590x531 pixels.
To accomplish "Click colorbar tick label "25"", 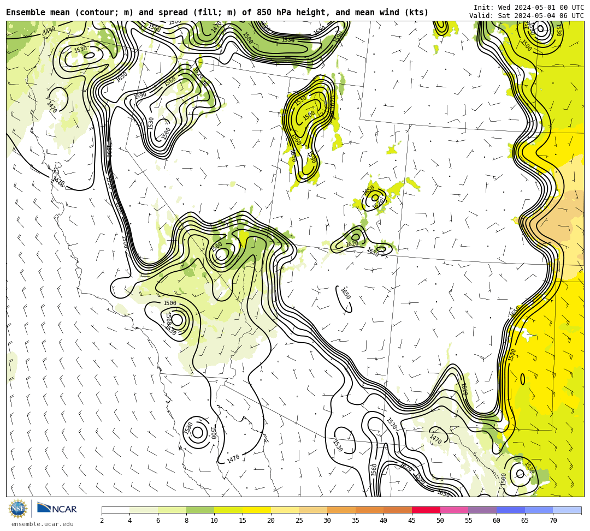I will pyautogui.click(x=299, y=521).
